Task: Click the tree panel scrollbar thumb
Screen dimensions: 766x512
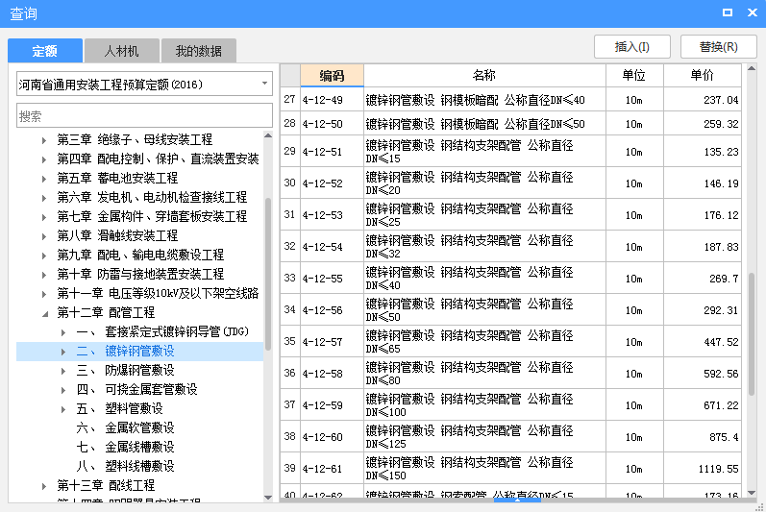Action: click(x=268, y=274)
